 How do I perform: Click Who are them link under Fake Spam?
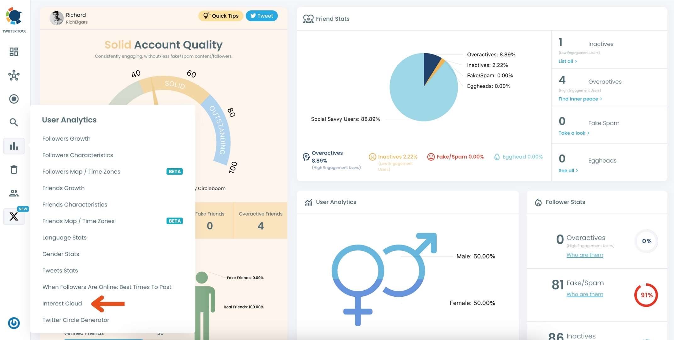pyautogui.click(x=585, y=294)
